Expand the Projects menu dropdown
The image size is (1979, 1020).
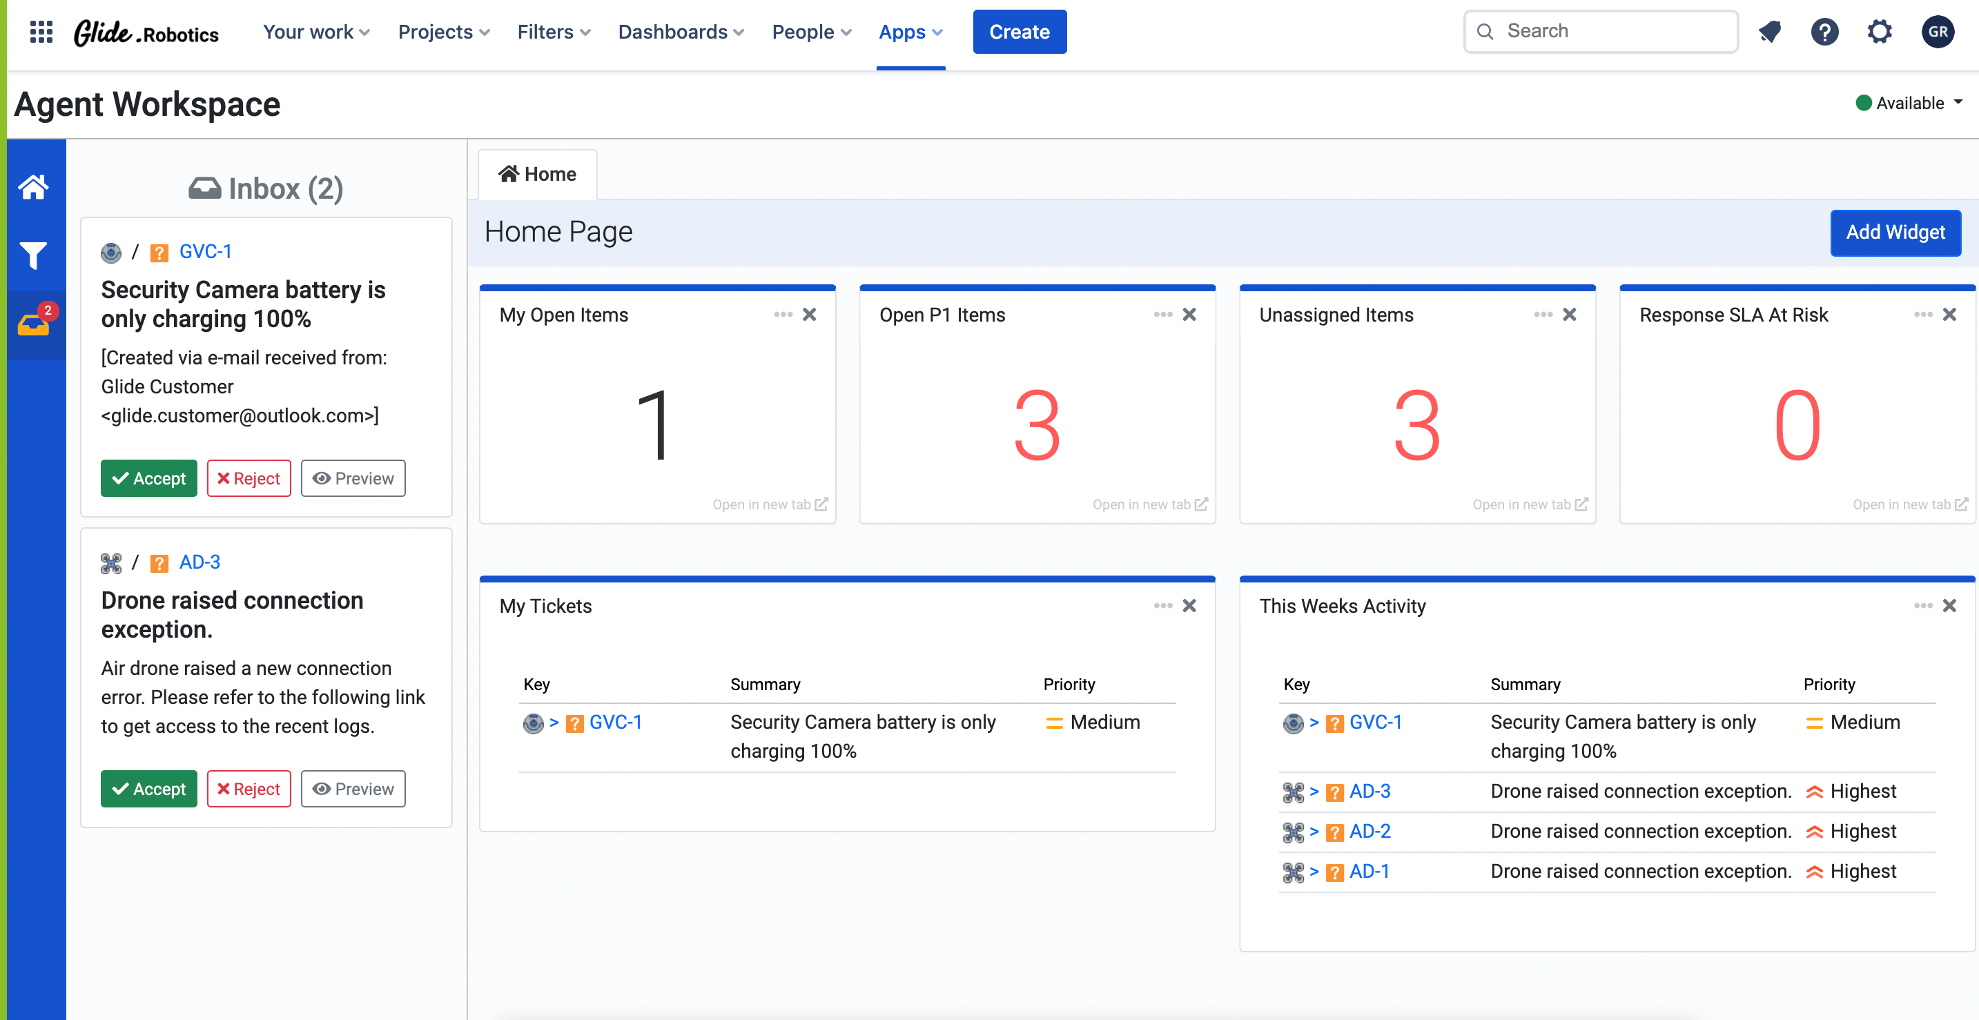click(443, 32)
